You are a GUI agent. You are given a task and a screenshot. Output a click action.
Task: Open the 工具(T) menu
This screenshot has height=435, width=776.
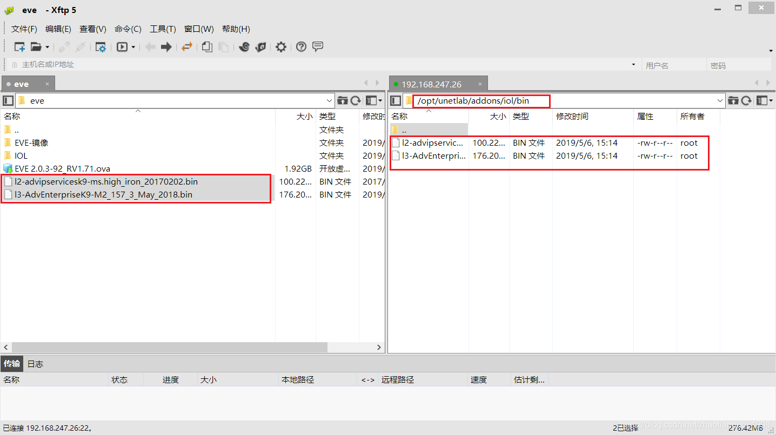pyautogui.click(x=163, y=29)
